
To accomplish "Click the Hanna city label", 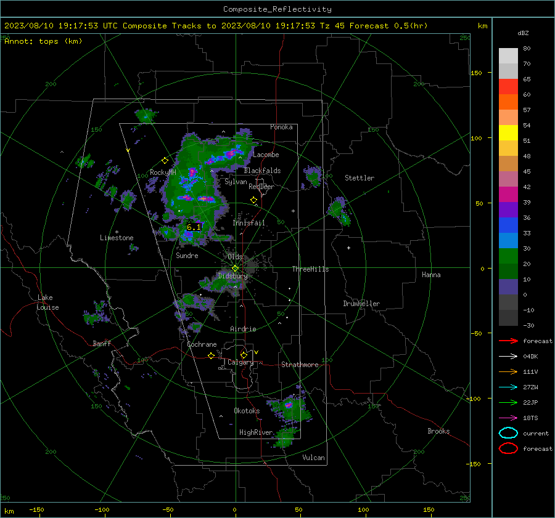I will click(x=431, y=275).
